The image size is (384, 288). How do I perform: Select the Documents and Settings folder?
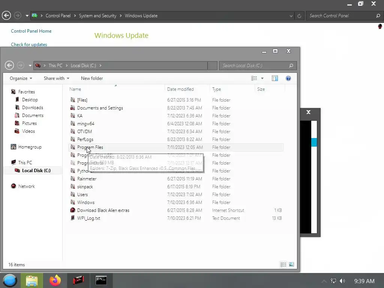[x=100, y=108]
